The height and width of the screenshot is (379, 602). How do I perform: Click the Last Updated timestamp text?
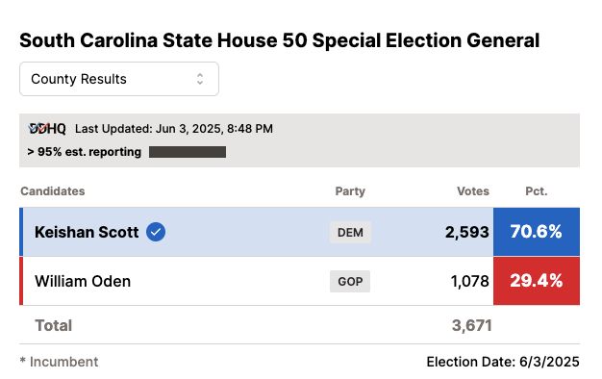pos(174,129)
